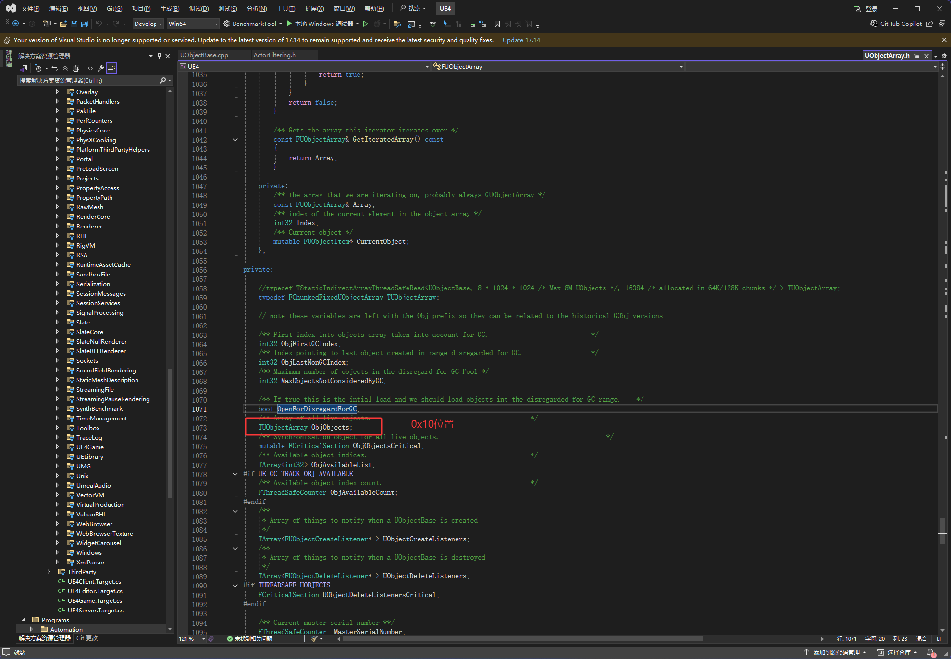Toggle sync with active document icon
Image resolution: width=951 pixels, height=659 pixels.
point(55,68)
